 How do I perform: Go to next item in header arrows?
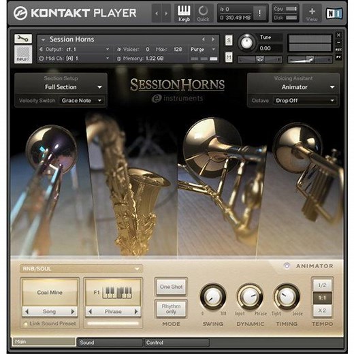tap(166, 14)
